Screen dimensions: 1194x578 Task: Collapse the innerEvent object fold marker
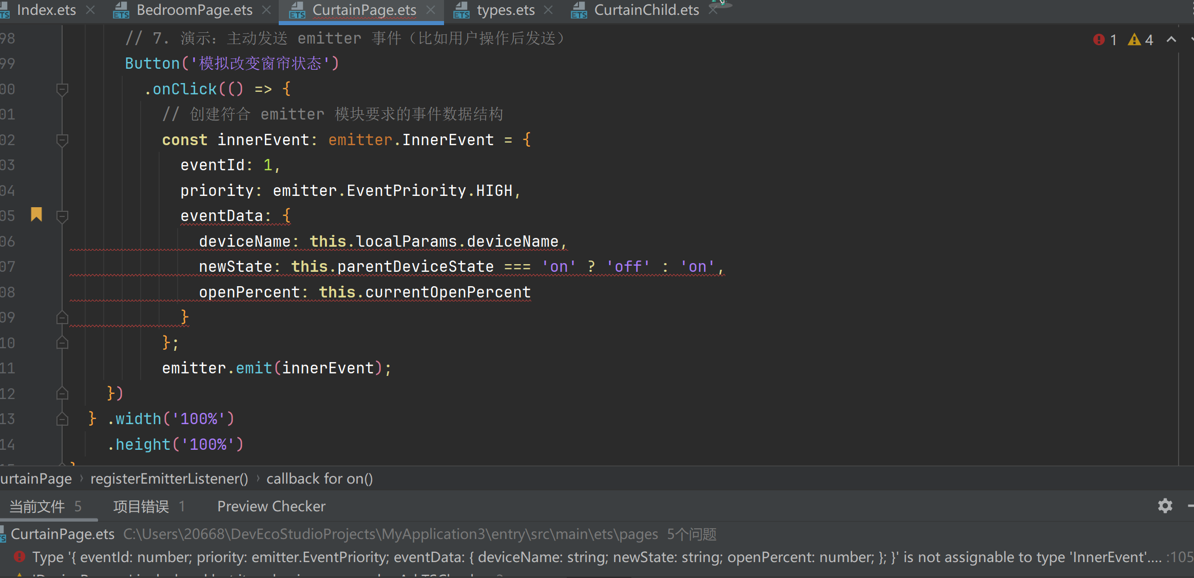pyautogui.click(x=62, y=141)
